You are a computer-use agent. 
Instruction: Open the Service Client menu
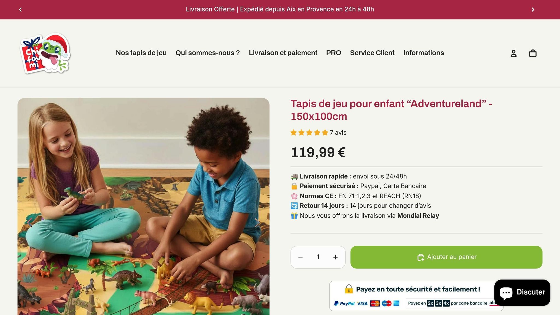[x=372, y=53]
